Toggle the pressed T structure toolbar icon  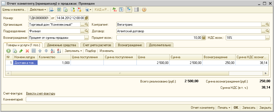point(129,10)
